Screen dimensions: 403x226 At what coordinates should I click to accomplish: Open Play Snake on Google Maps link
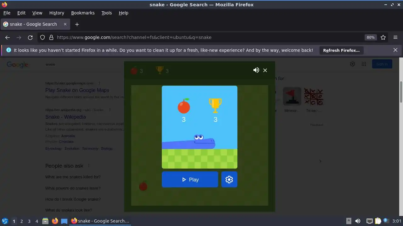[77, 90]
